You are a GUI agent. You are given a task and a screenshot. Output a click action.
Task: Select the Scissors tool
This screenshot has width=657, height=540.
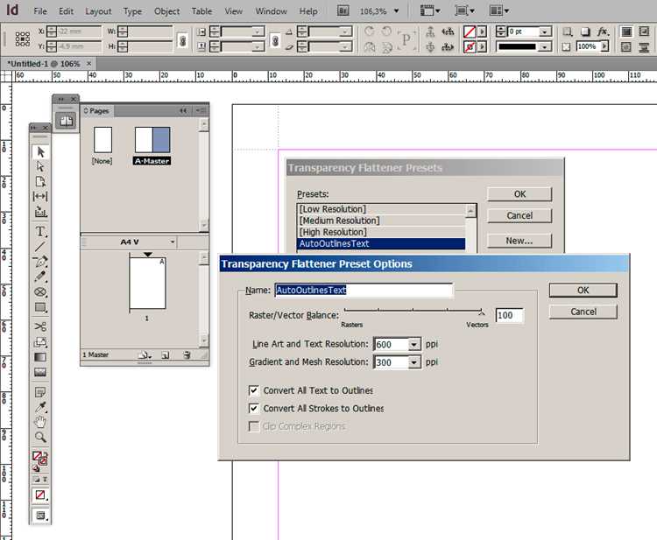click(40, 326)
